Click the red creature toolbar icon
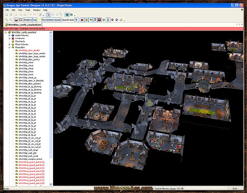Viewport: 247px width, 193px height. point(82,20)
